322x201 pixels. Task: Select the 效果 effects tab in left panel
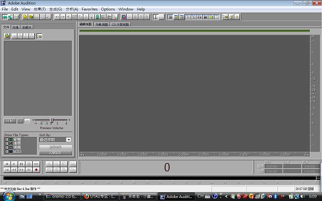pos(16,27)
